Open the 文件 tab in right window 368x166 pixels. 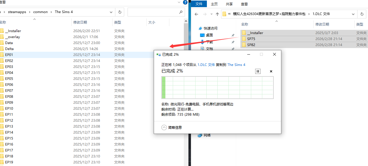pos(199,4)
